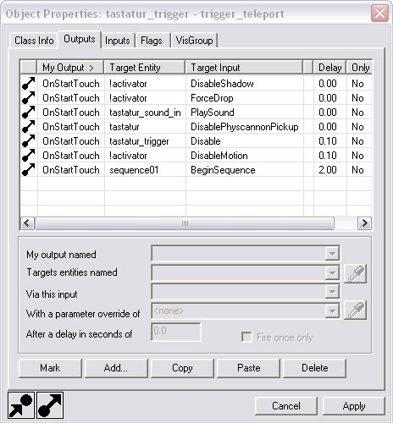Image resolution: width=393 pixels, height=423 pixels.
Task: Select the output icon of DisableShadow row
Action: [x=29, y=84]
